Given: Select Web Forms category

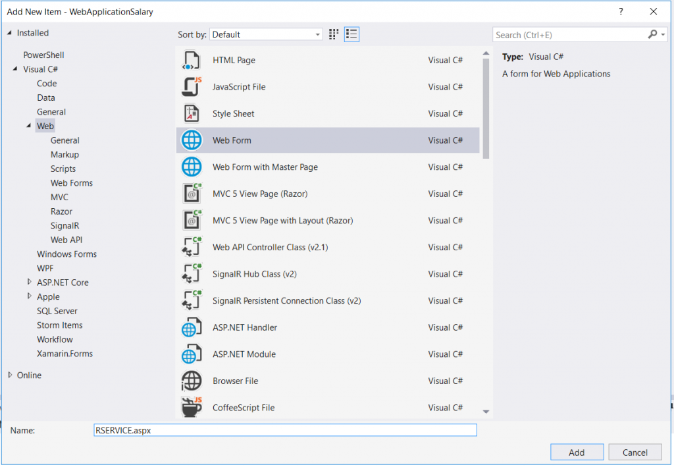Looking at the screenshot, I should coord(71,182).
